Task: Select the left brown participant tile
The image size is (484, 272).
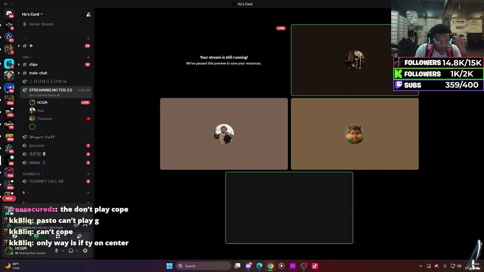Action: click(x=224, y=134)
